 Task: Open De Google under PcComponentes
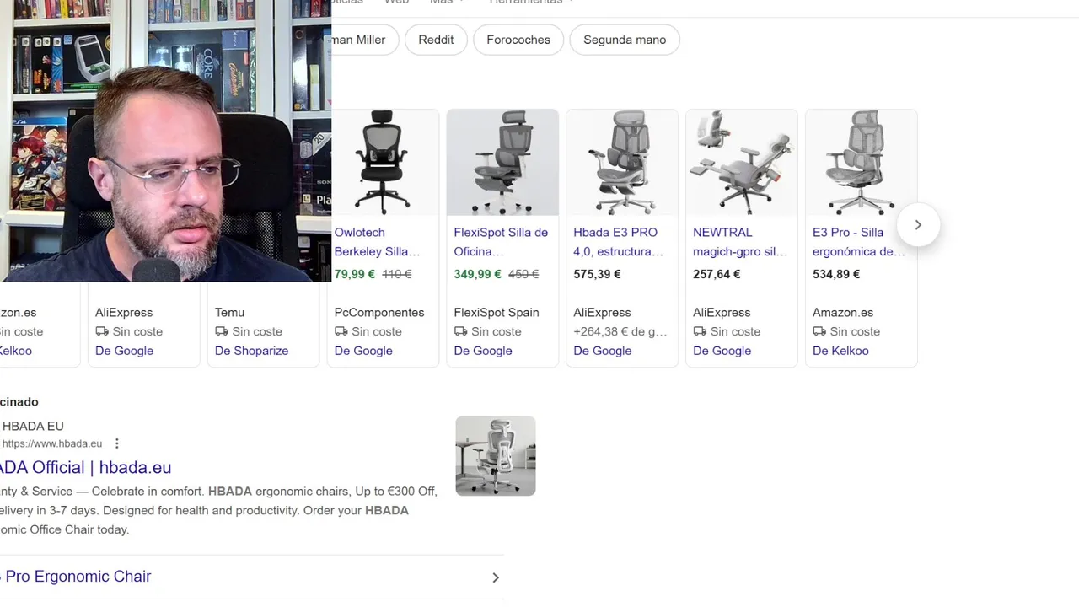pos(363,351)
